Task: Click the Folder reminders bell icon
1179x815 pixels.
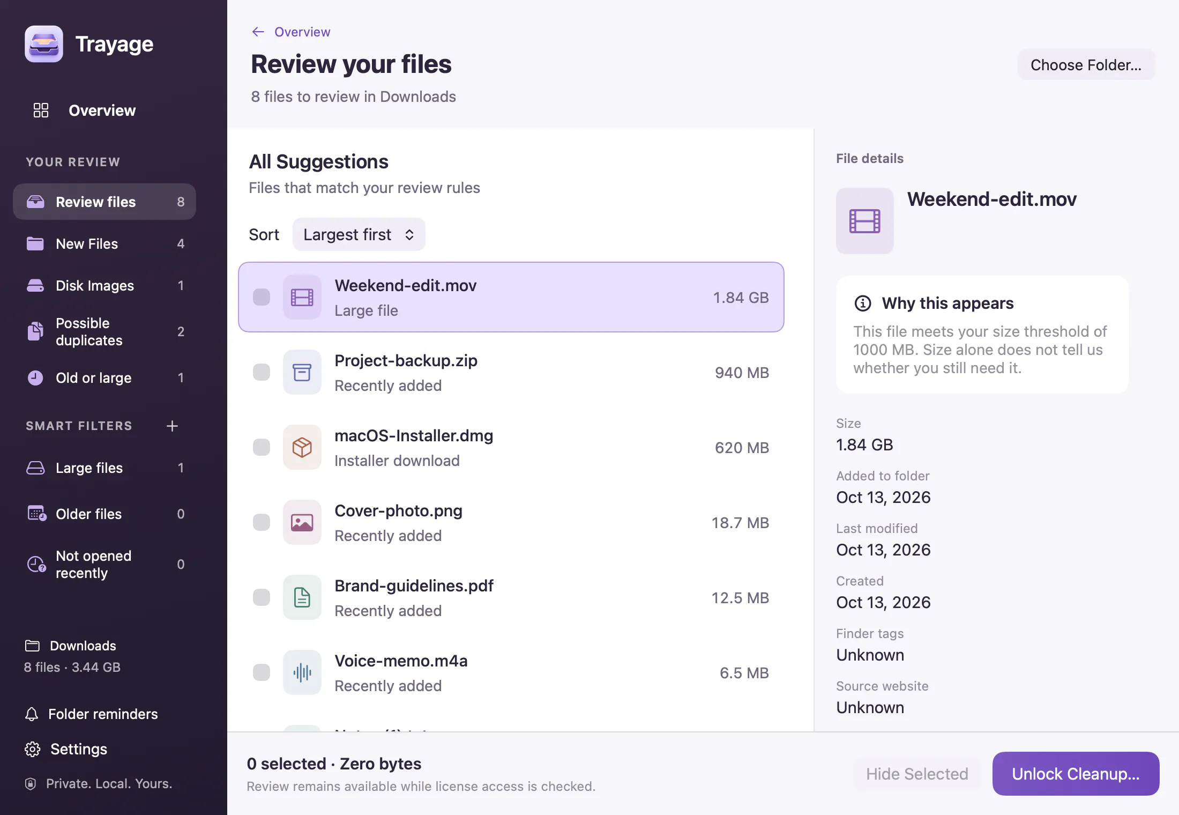Action: coord(32,714)
